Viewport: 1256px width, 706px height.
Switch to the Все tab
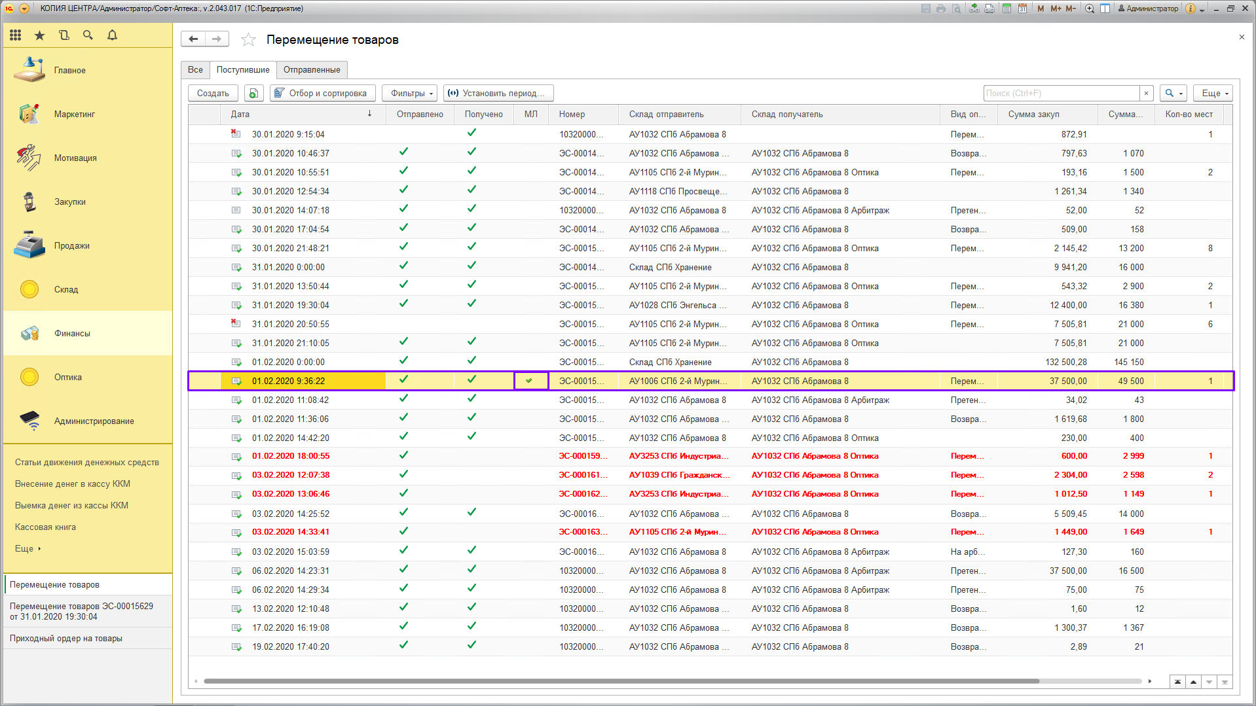tap(195, 70)
